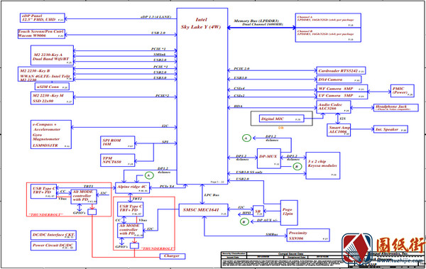Click the uSIM Conn box

[x=52, y=87]
